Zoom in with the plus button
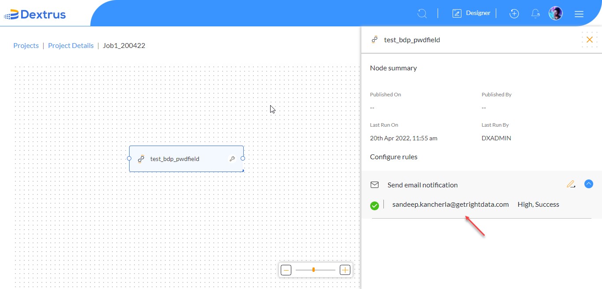The width and height of the screenshot is (602, 289). pos(345,270)
